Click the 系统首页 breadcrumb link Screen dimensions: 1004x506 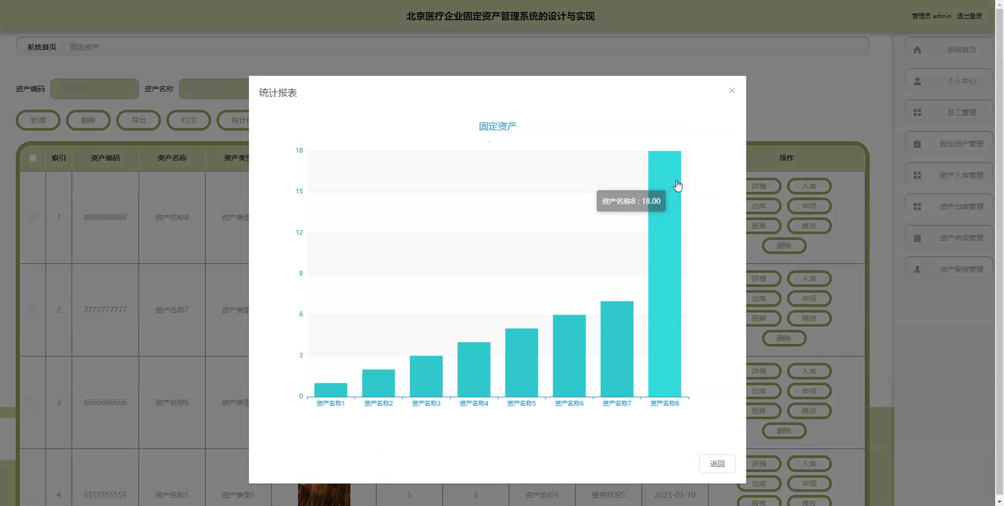tap(42, 47)
